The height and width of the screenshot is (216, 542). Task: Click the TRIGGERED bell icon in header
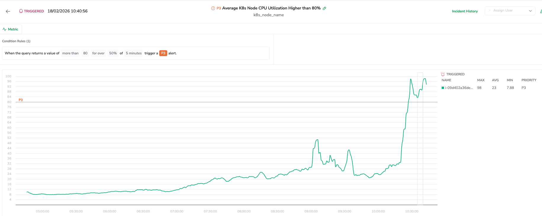pos(21,11)
